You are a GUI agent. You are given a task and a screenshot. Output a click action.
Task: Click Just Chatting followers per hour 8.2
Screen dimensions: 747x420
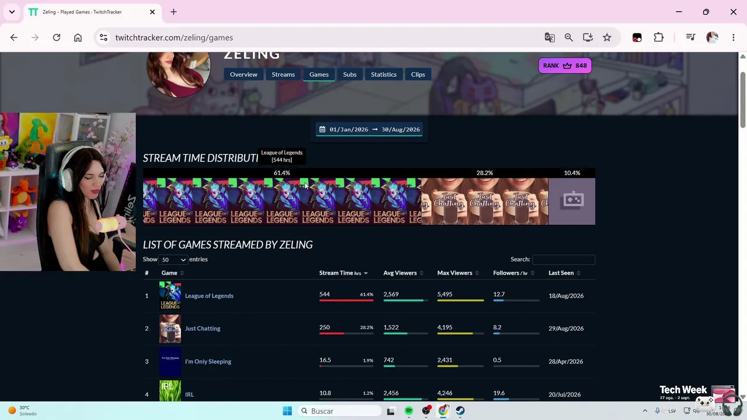click(x=497, y=327)
